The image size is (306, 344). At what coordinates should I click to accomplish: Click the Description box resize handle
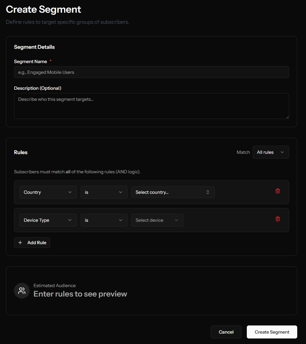[287, 117]
